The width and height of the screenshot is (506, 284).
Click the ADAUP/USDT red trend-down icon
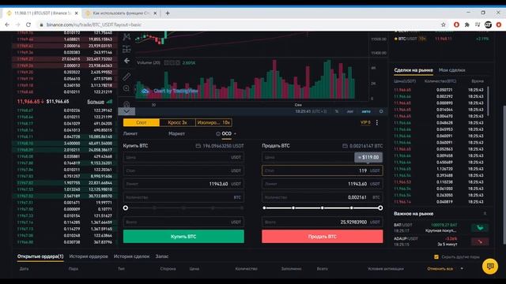480,241
